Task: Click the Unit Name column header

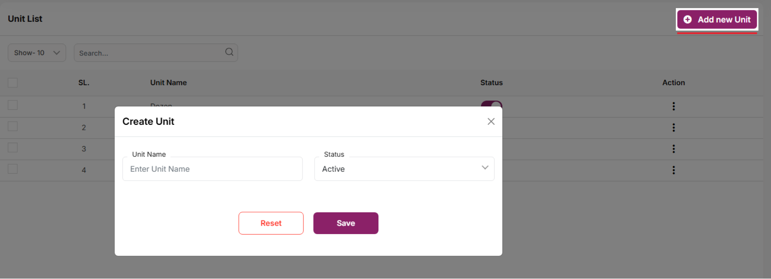Action: point(168,83)
